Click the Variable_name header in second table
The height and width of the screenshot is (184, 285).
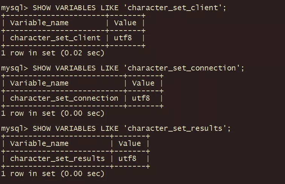[40, 83]
